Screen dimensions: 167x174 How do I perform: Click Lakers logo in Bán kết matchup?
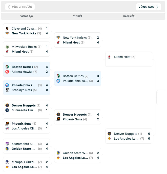(x=109, y=139)
